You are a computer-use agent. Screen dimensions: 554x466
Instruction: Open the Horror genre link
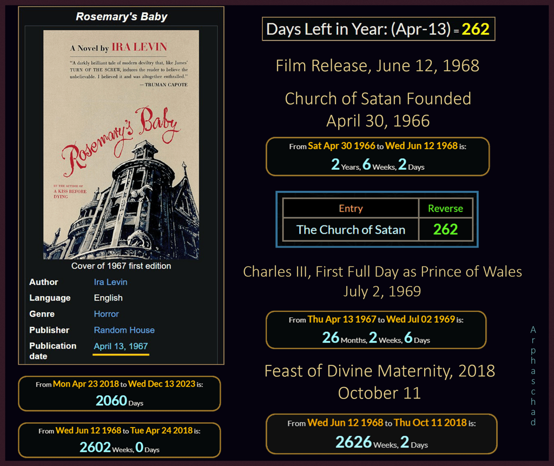(106, 314)
